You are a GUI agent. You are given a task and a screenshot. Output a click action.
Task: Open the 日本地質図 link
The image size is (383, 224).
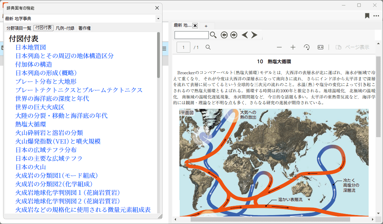click(x=31, y=48)
